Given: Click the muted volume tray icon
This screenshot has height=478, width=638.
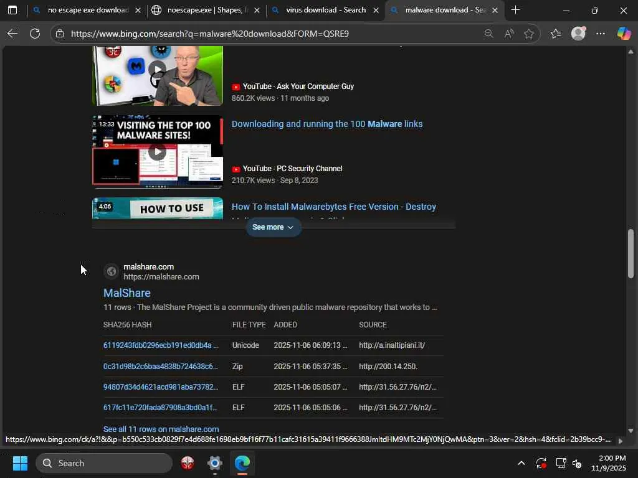Looking at the screenshot, I should pyautogui.click(x=577, y=463).
